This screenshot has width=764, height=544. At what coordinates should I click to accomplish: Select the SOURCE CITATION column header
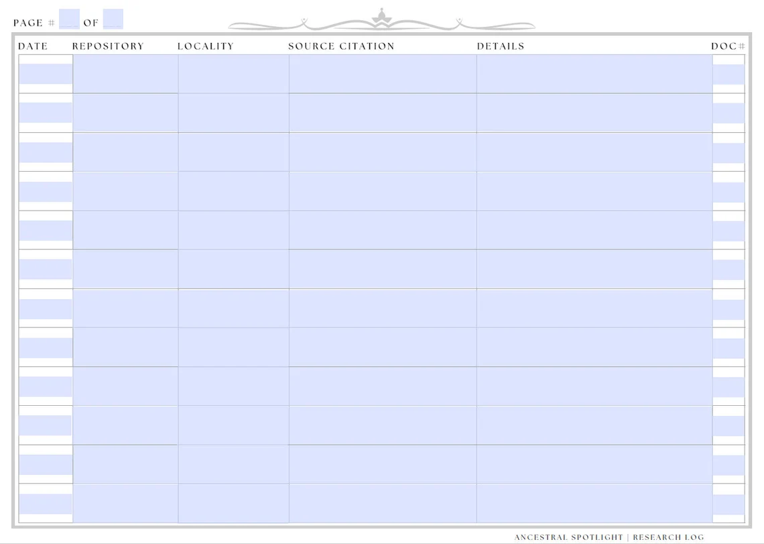(x=341, y=46)
